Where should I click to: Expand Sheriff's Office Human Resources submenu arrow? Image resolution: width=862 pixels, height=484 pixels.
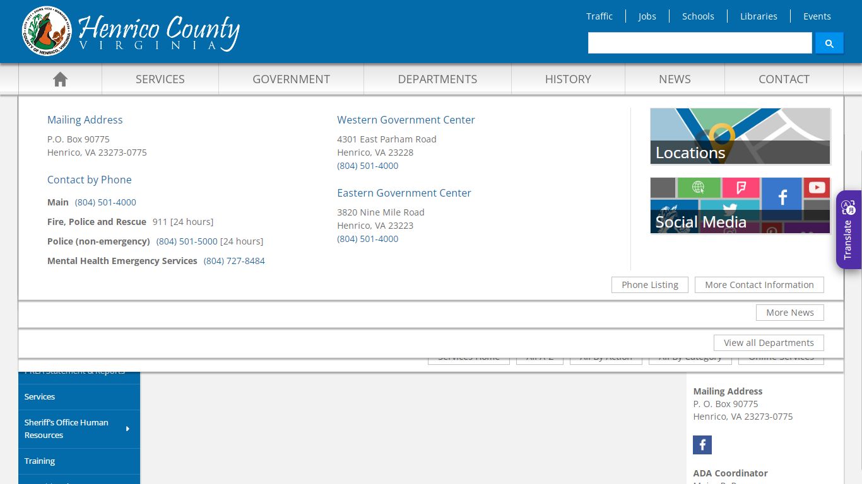[x=127, y=429]
